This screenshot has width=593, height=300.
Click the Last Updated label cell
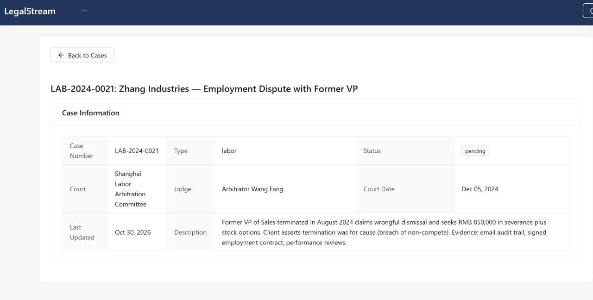[x=85, y=232]
